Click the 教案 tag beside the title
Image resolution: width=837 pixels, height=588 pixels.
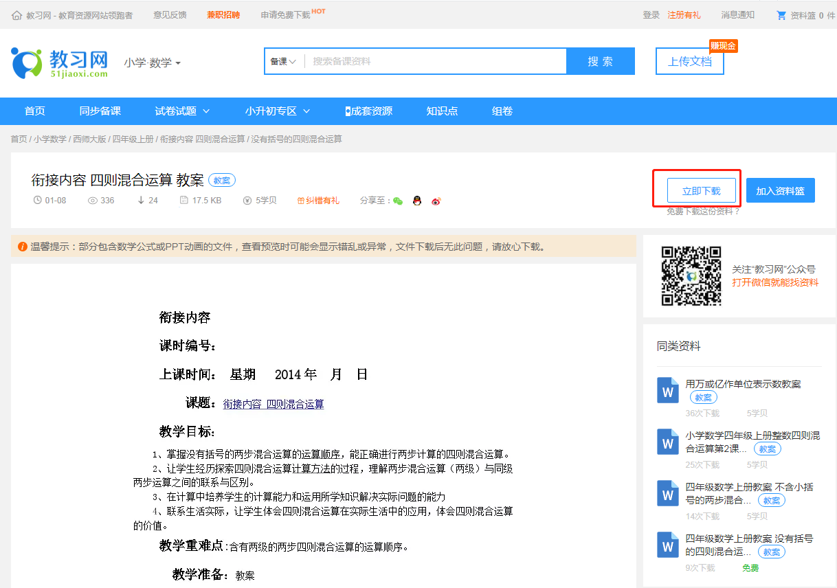click(222, 180)
